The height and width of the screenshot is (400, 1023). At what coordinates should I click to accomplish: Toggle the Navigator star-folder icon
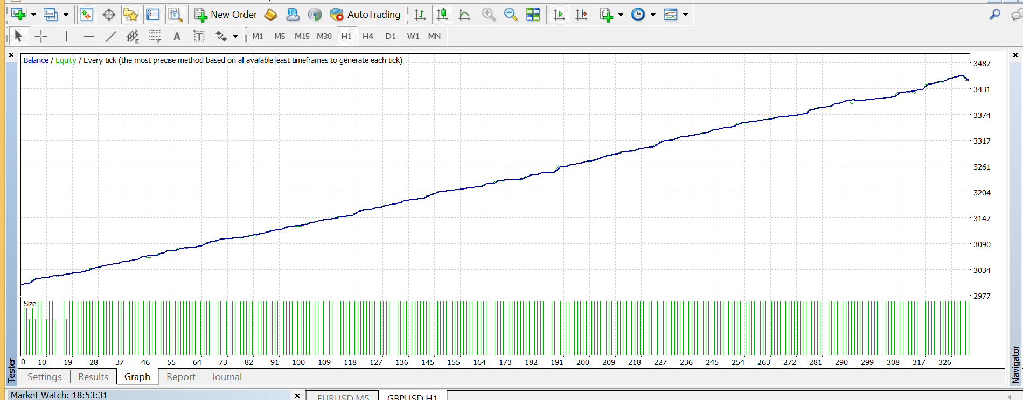pos(130,15)
